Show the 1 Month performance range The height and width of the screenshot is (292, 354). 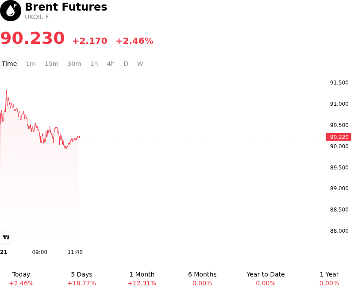click(142, 279)
